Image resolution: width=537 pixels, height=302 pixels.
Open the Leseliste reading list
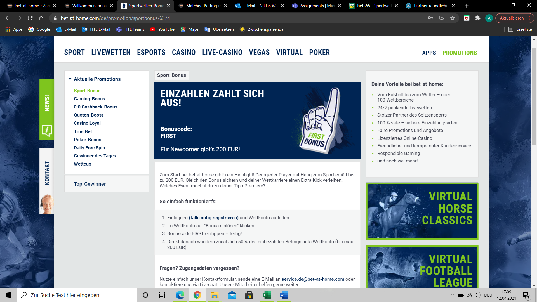520,29
